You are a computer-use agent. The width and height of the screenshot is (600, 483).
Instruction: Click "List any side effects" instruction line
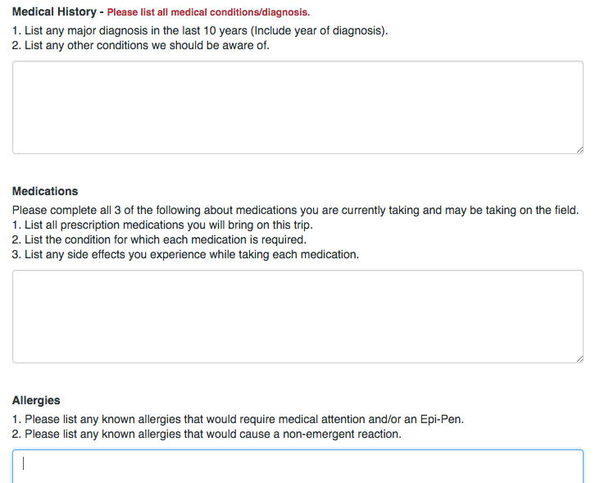[x=185, y=254]
